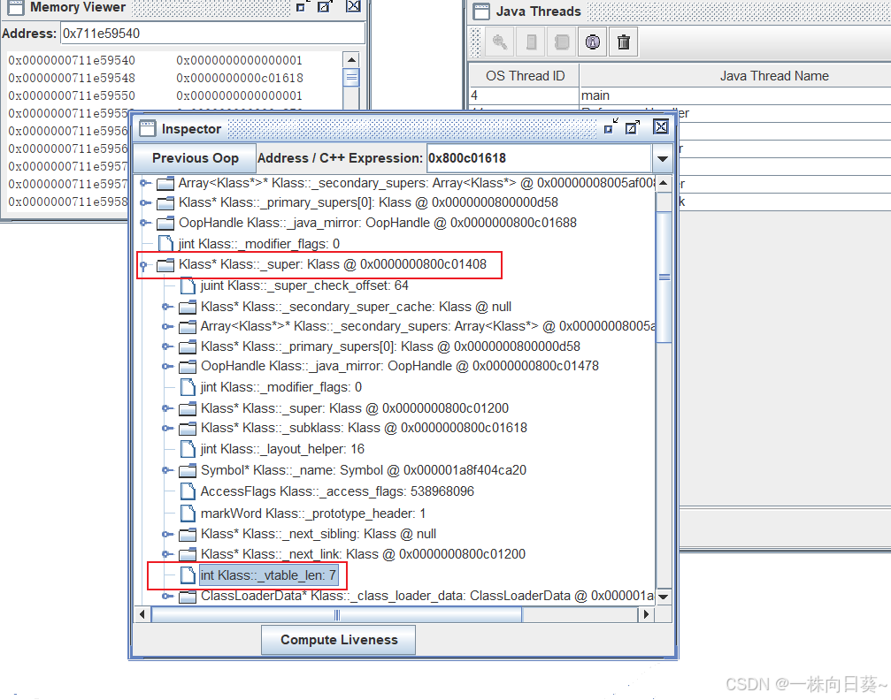Iconify the Memory Viewer window
The image size is (891, 700).
coord(301,7)
